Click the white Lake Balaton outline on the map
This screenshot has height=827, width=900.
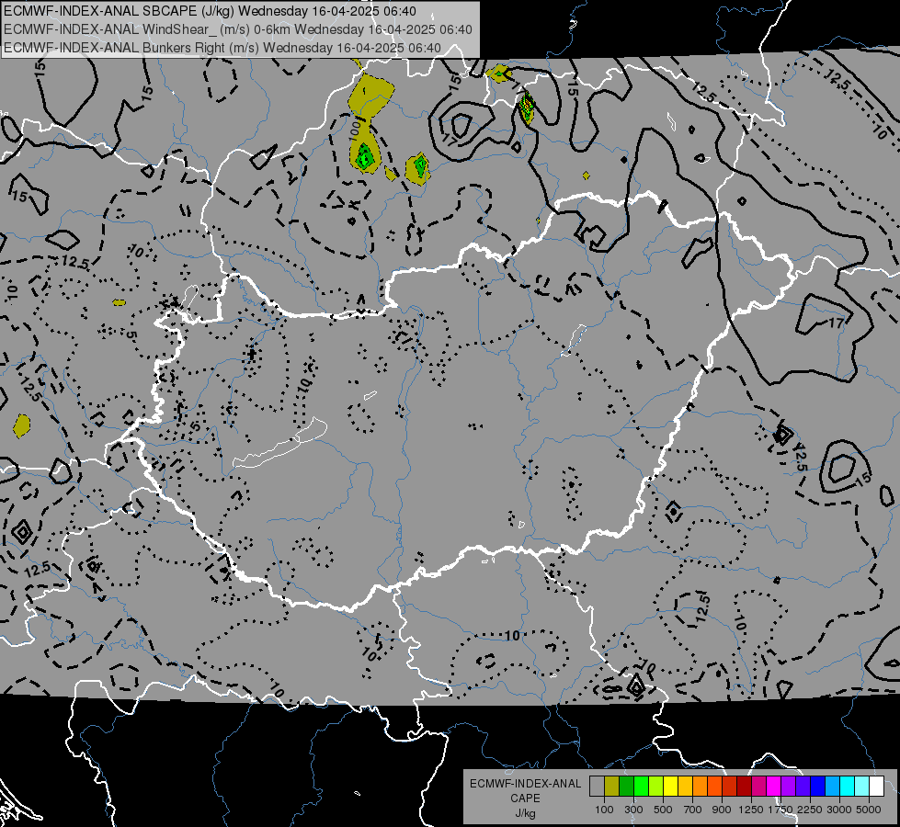[x=280, y=443]
